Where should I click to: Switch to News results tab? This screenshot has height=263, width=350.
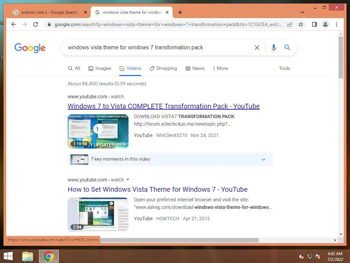pyautogui.click(x=195, y=68)
